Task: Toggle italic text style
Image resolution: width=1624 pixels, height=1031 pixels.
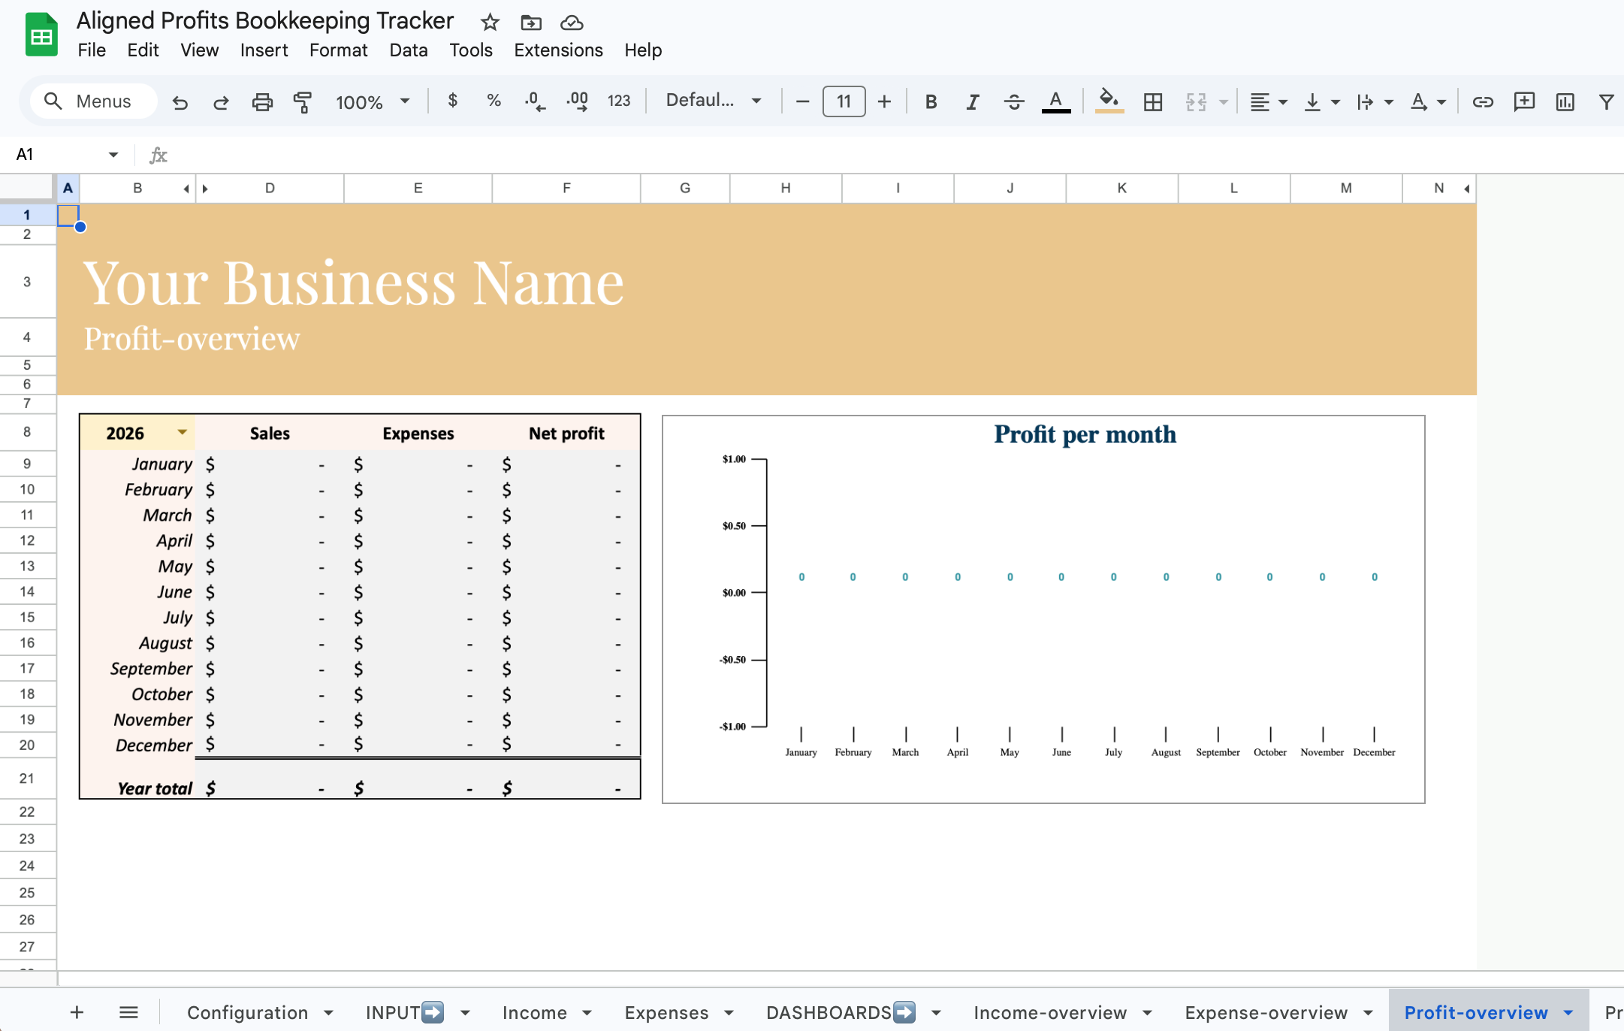Action: tap(972, 101)
